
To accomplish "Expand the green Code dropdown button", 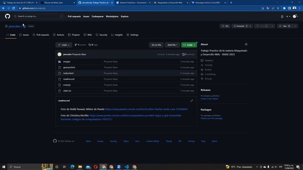I will coord(189,45).
